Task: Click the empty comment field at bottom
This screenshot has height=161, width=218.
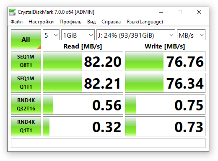Action: click(x=108, y=143)
